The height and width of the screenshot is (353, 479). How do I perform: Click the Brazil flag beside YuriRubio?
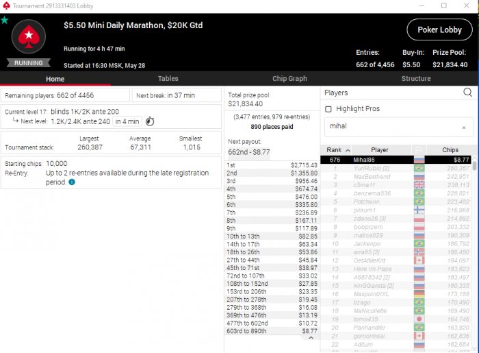(x=419, y=168)
